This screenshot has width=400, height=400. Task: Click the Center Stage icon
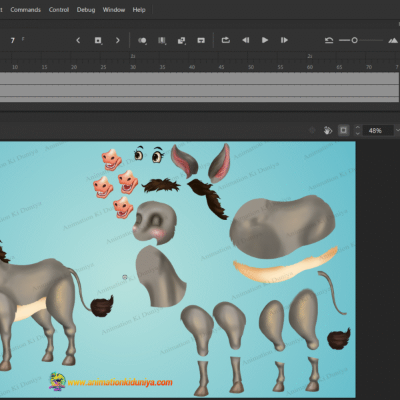[x=312, y=131]
